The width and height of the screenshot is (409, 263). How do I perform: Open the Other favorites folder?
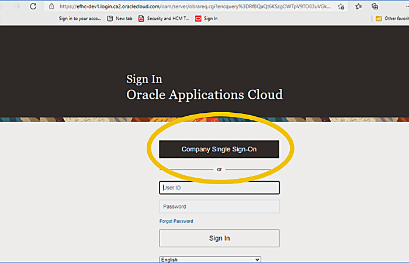pyautogui.click(x=391, y=18)
